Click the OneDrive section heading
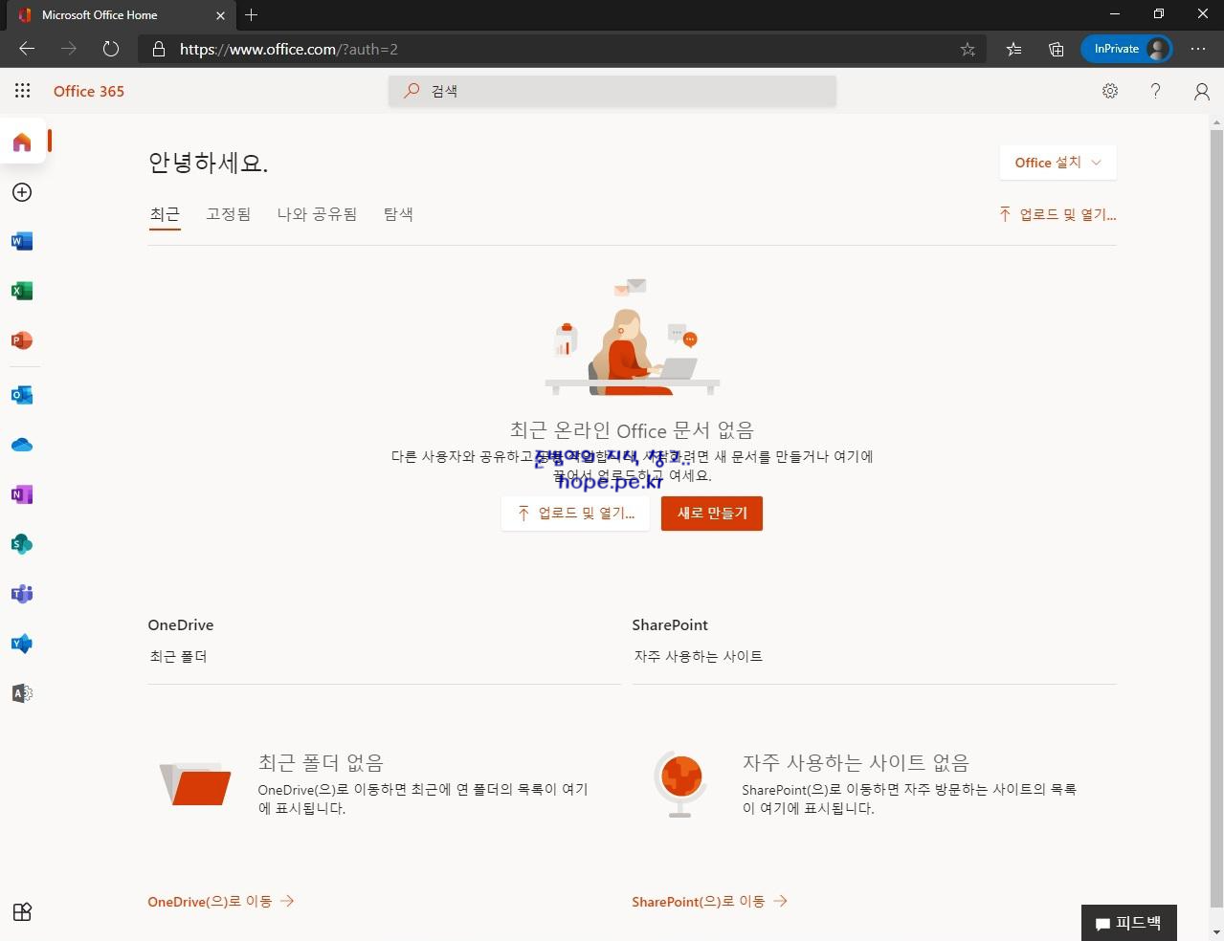This screenshot has width=1224, height=941. point(181,624)
